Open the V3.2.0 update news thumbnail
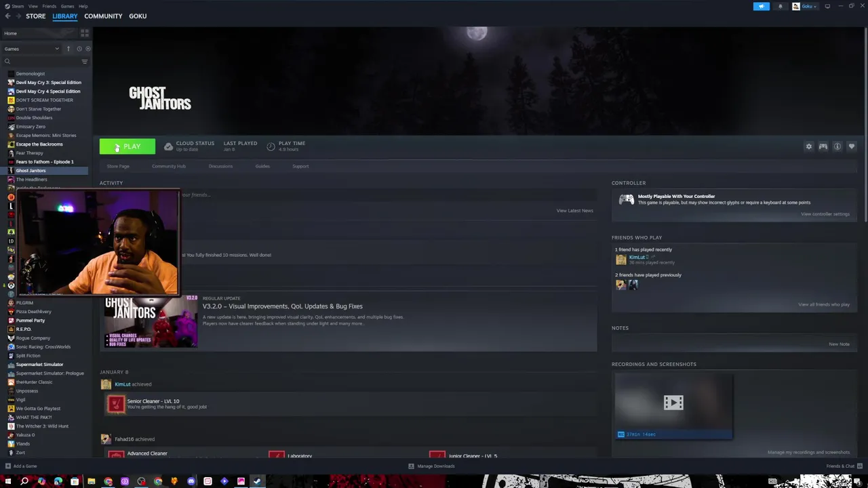 pyautogui.click(x=151, y=321)
